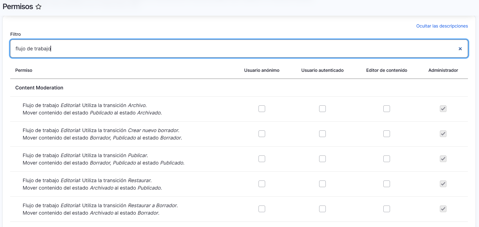This screenshot has width=479, height=227.
Task: Click the 'Permisos' page title
Action: pyautogui.click(x=18, y=7)
